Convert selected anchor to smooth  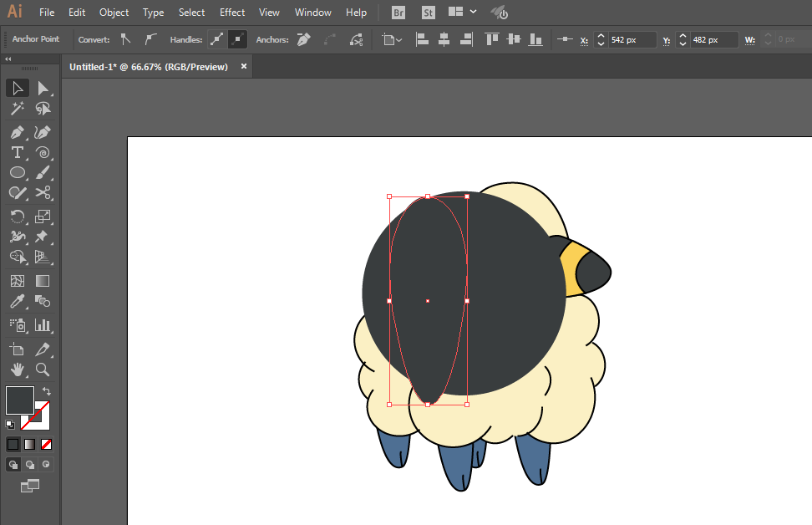150,39
